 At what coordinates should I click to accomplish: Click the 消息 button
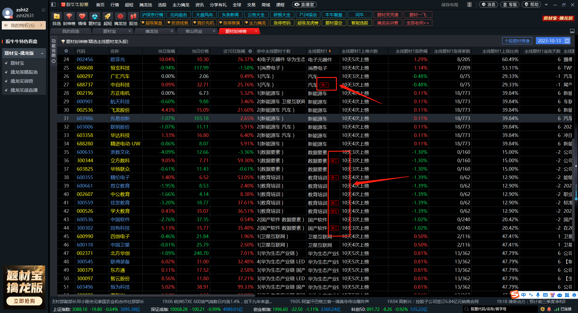click(x=488, y=5)
